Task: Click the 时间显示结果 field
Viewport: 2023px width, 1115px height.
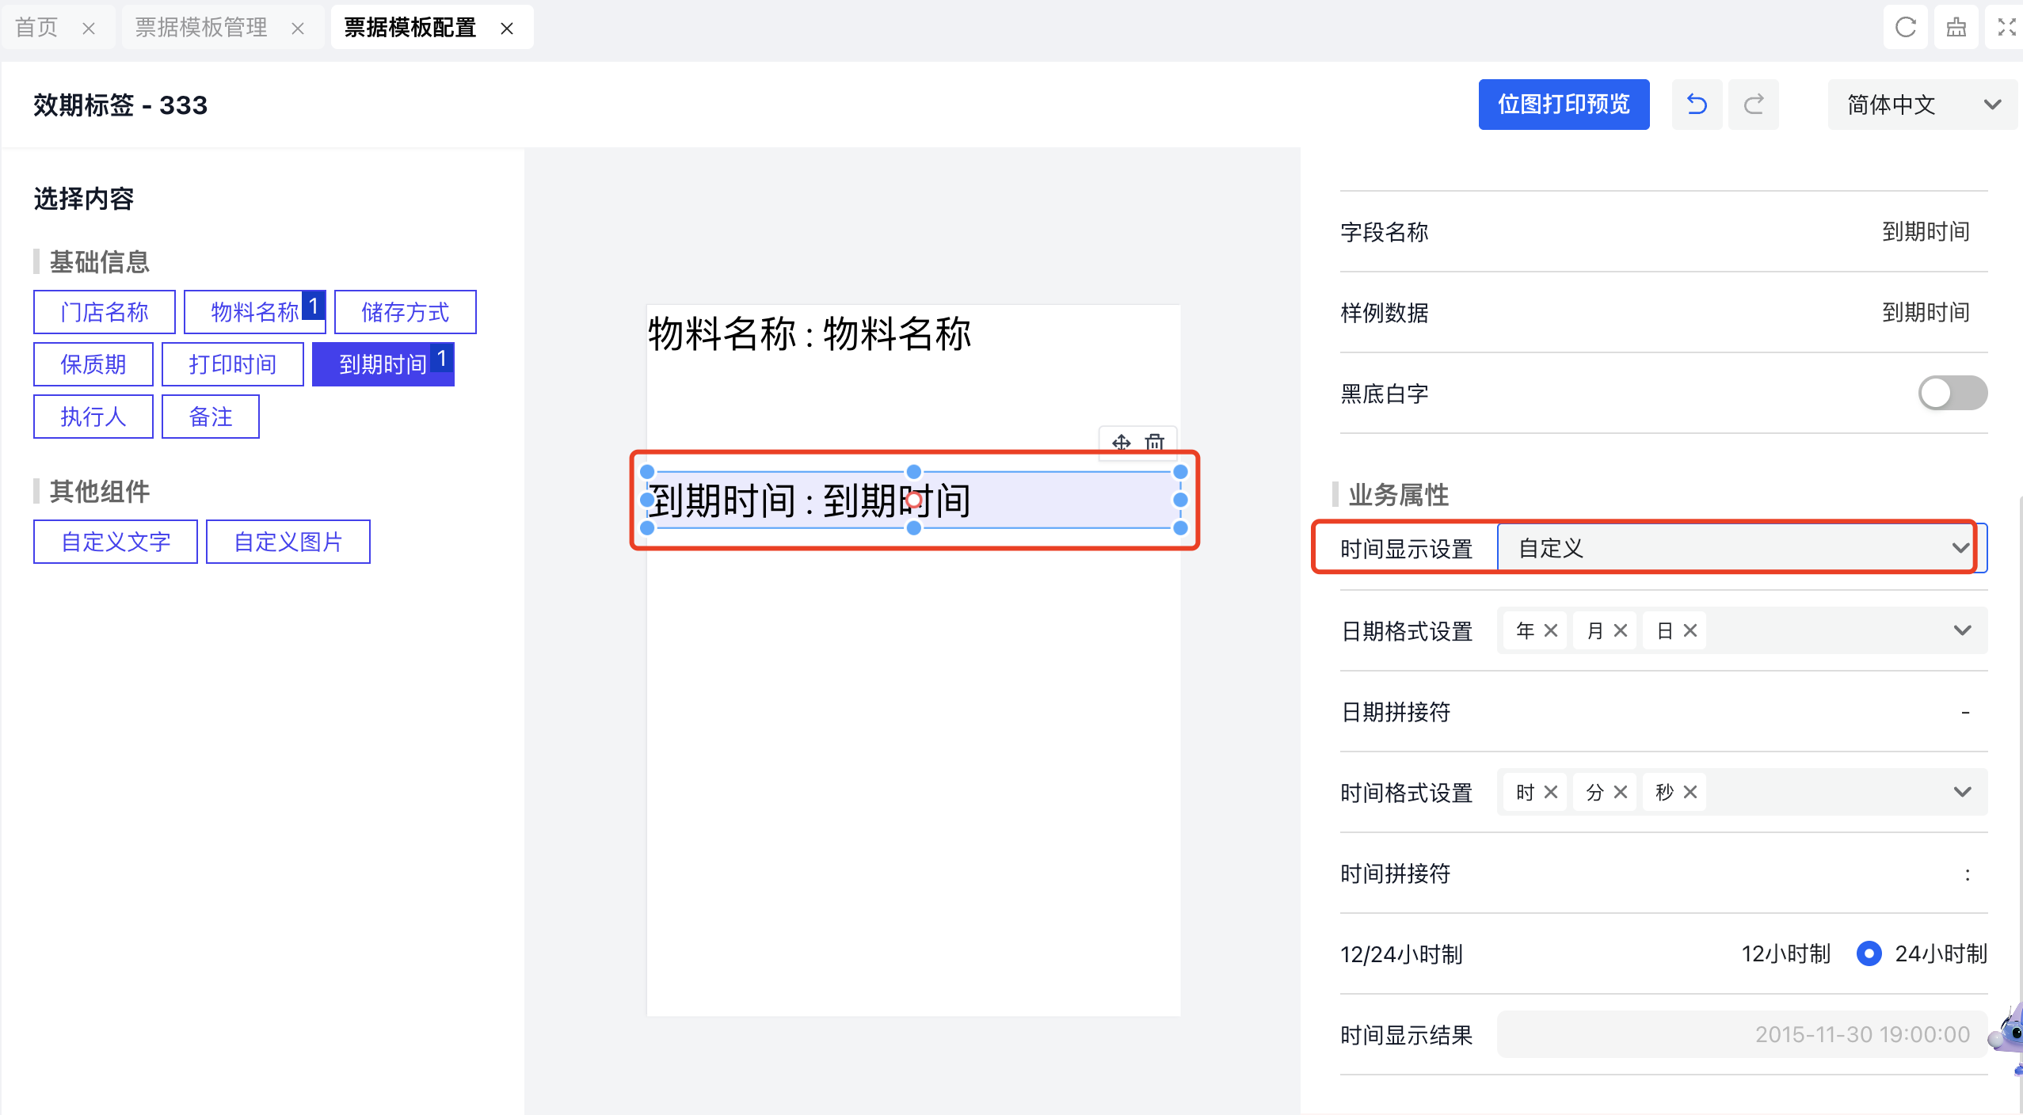Action: tap(1741, 1034)
